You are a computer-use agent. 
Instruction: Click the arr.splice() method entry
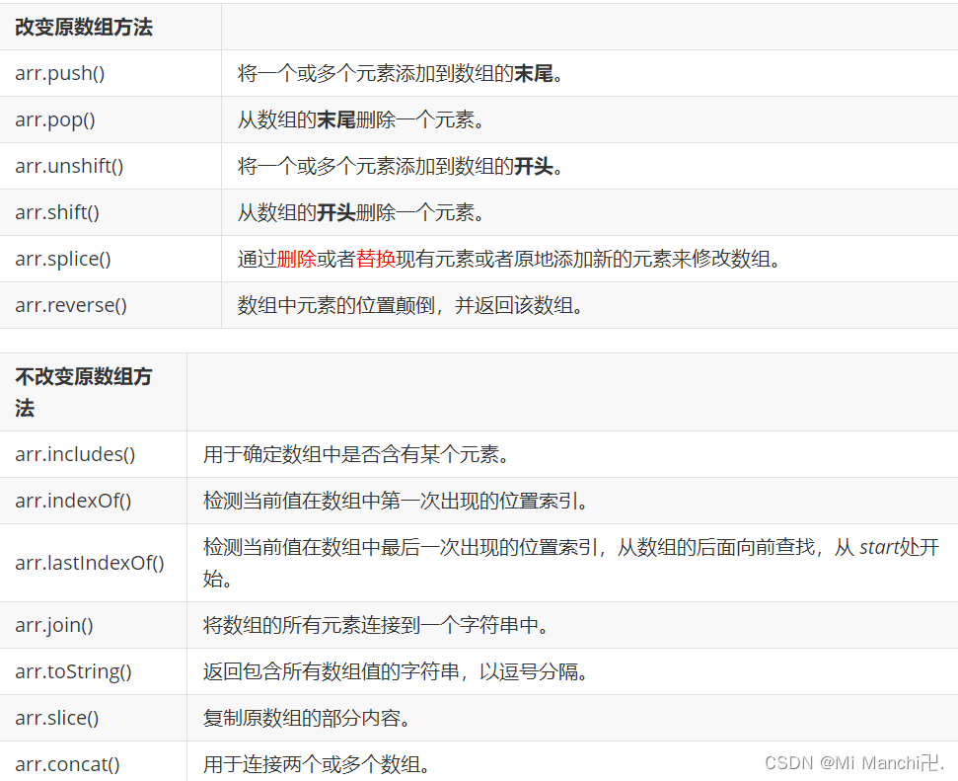[62, 259]
